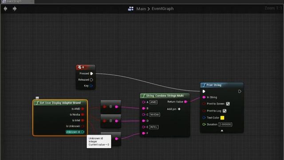Toggle the Print to Log checkbox
Viewport: 284px width, 160px height.
225,111
